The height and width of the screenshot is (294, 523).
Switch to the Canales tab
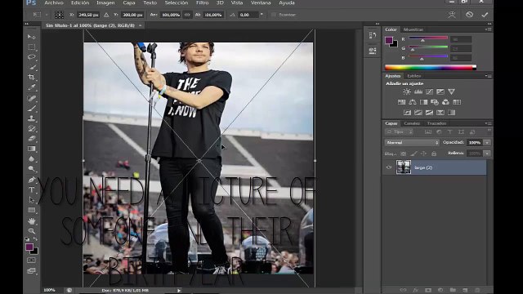coord(412,123)
